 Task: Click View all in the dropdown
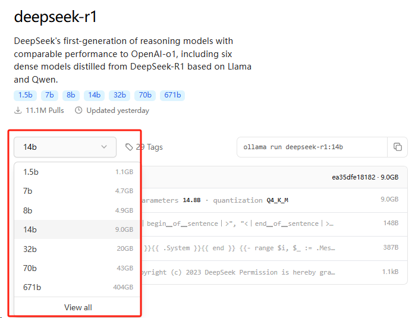(x=78, y=307)
